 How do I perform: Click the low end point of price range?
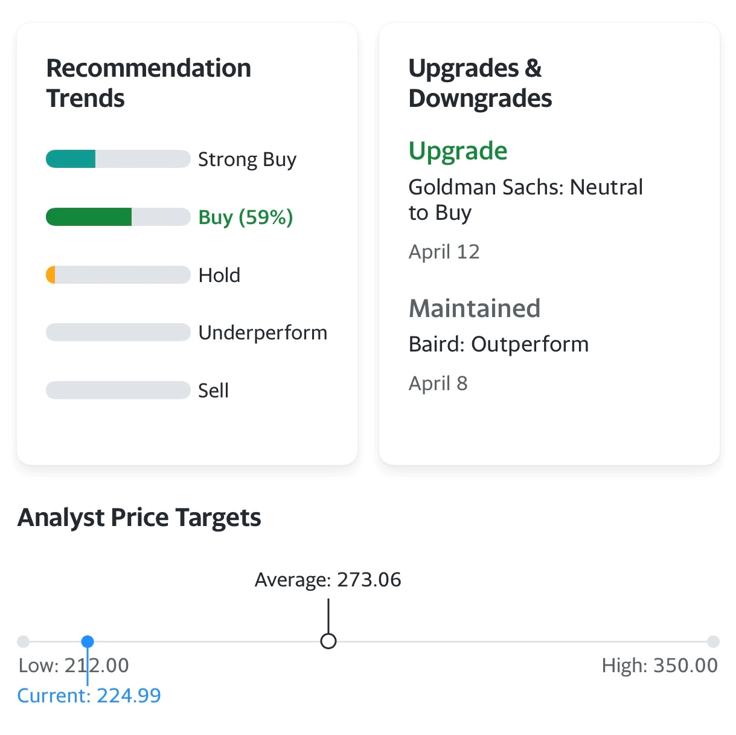coord(23,641)
